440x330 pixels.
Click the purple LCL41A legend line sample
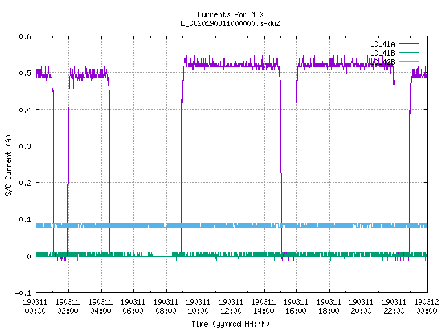pyautogui.click(x=409, y=44)
